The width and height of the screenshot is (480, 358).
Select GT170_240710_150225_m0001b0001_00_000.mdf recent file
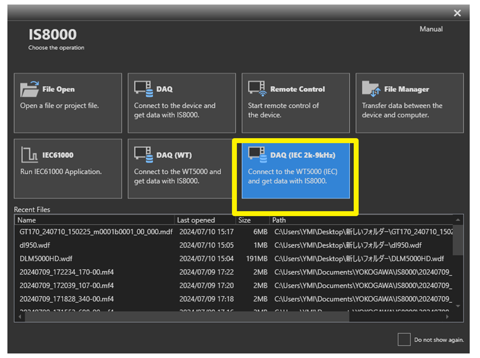pos(96,232)
